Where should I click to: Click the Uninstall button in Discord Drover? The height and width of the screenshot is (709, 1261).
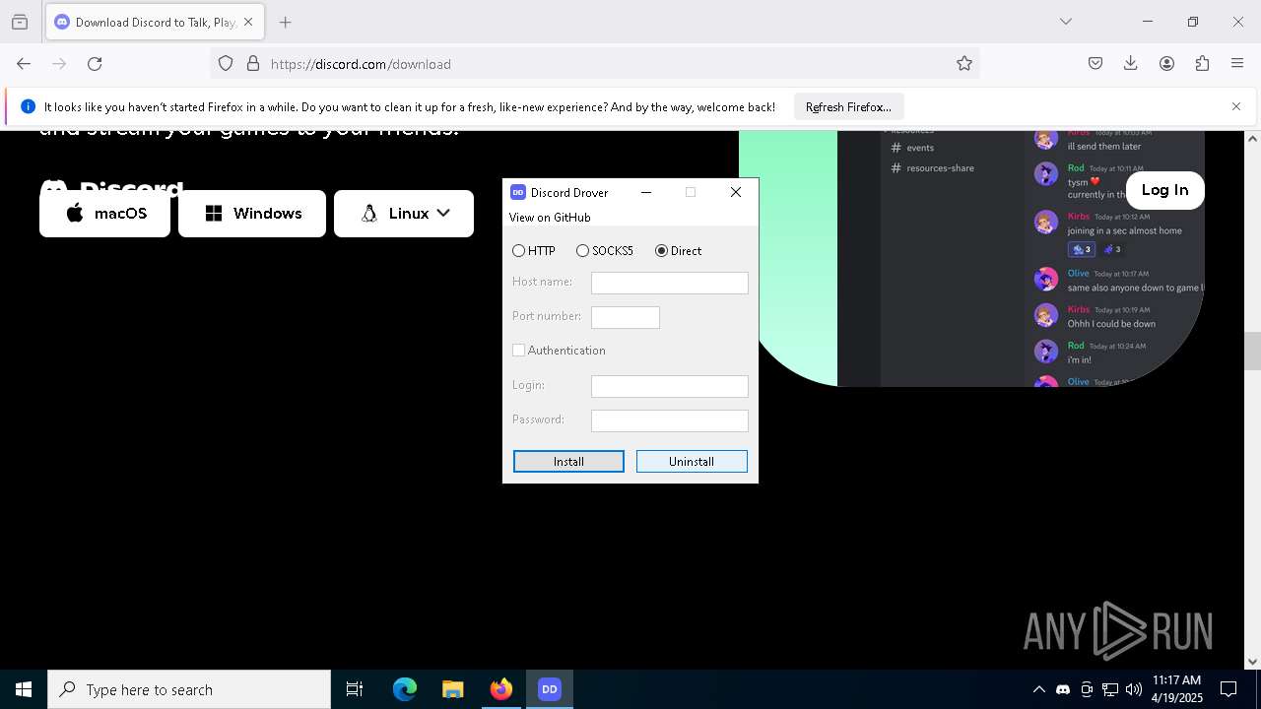(x=692, y=462)
